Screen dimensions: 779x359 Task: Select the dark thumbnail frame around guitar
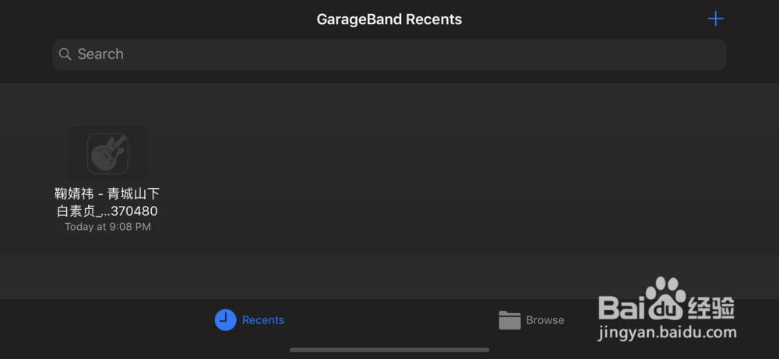pyautogui.click(x=108, y=153)
